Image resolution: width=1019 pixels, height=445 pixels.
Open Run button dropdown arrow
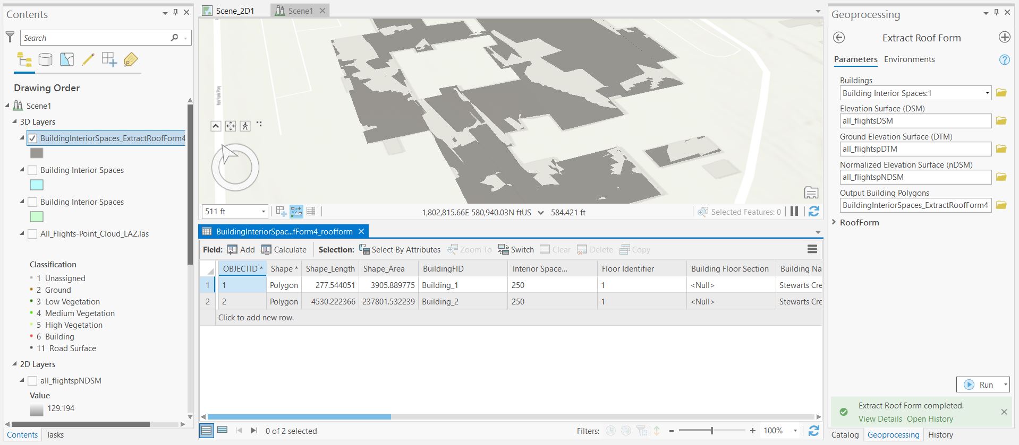1005,385
